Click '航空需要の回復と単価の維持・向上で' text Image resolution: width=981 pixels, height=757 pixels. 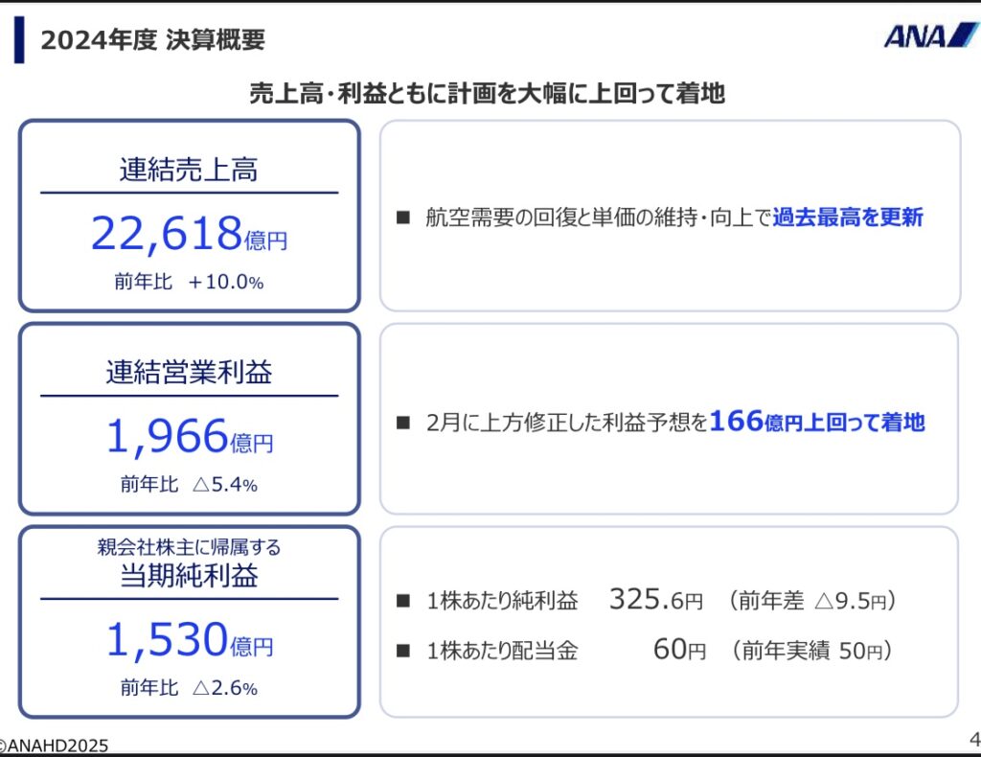[598, 218]
